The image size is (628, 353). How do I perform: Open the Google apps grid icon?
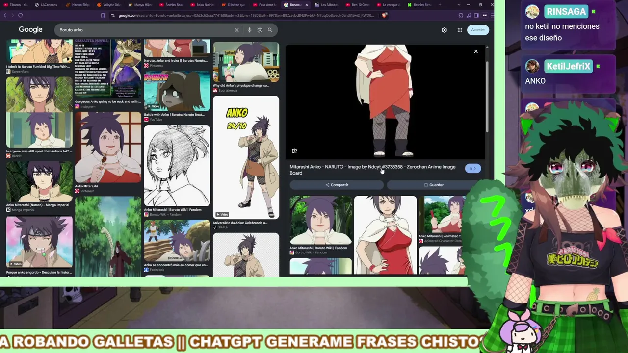(460, 30)
